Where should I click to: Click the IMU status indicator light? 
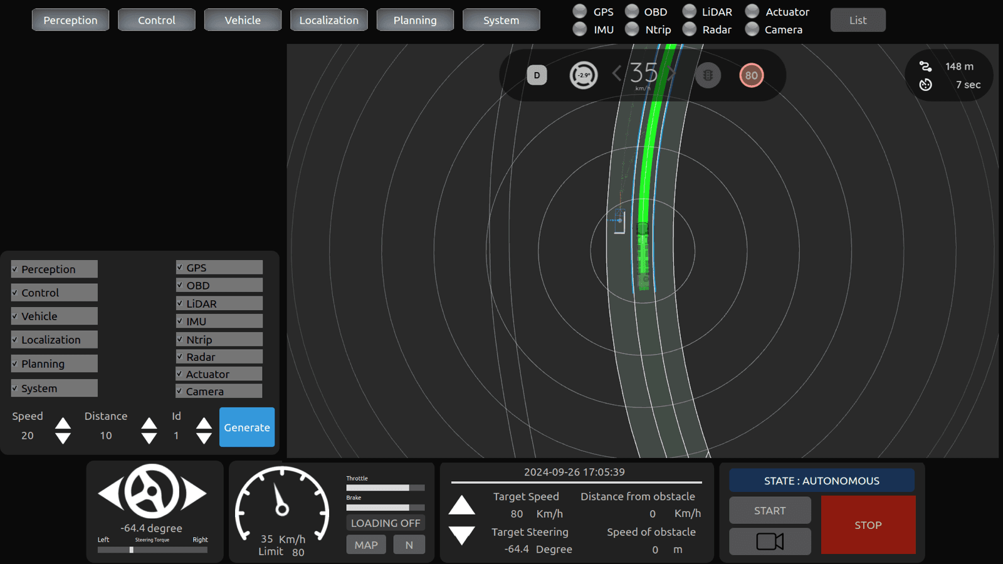(x=580, y=29)
